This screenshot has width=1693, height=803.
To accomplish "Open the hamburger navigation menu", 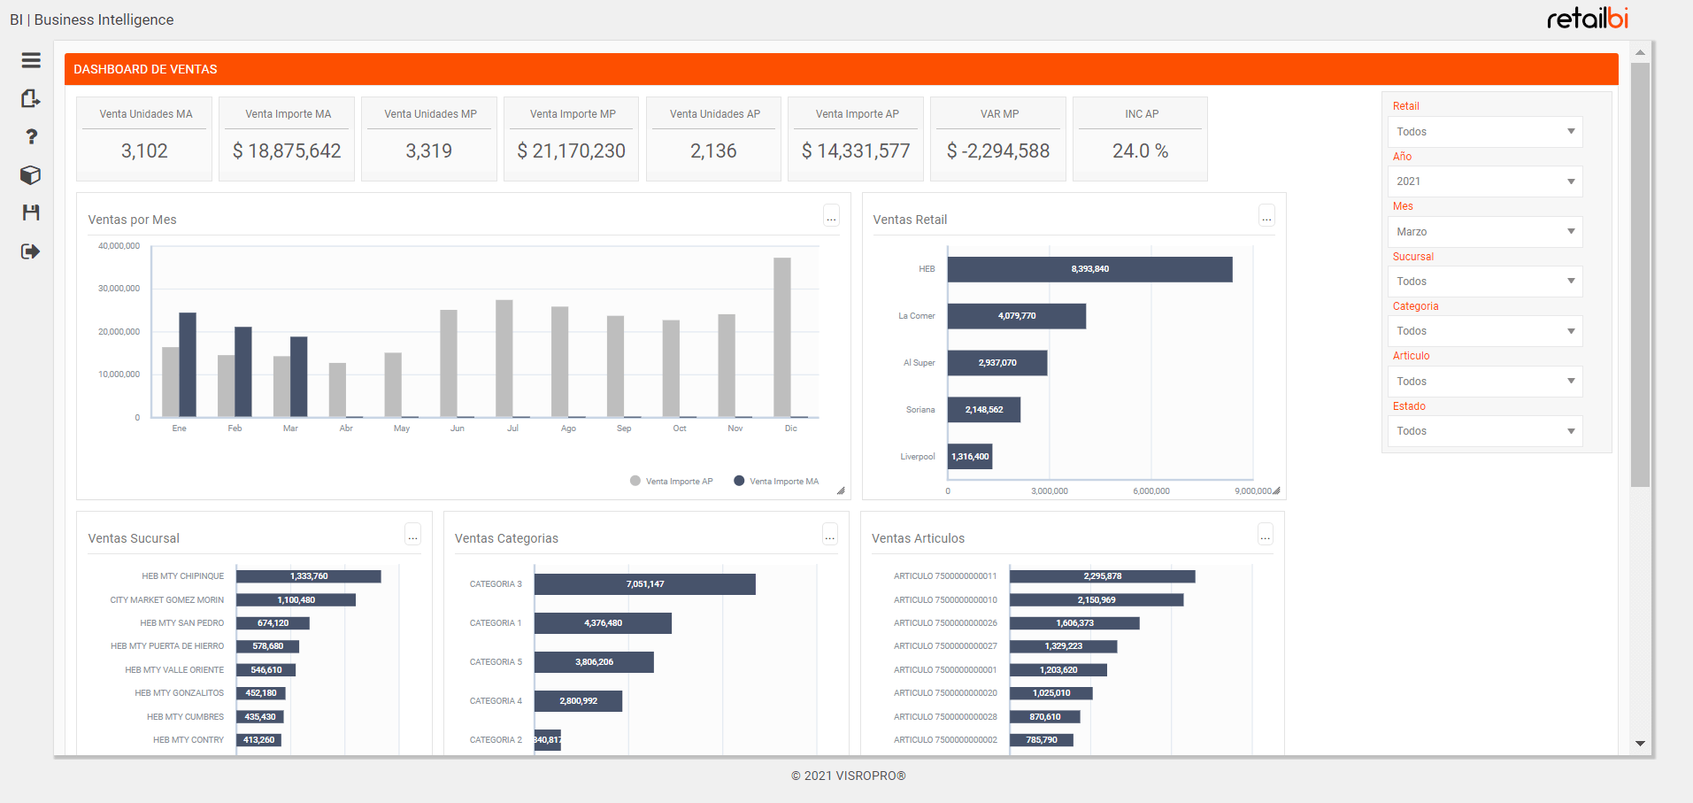I will 30,60.
